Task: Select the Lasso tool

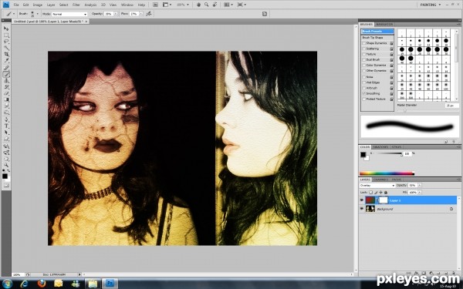Action: pyautogui.click(x=6, y=42)
